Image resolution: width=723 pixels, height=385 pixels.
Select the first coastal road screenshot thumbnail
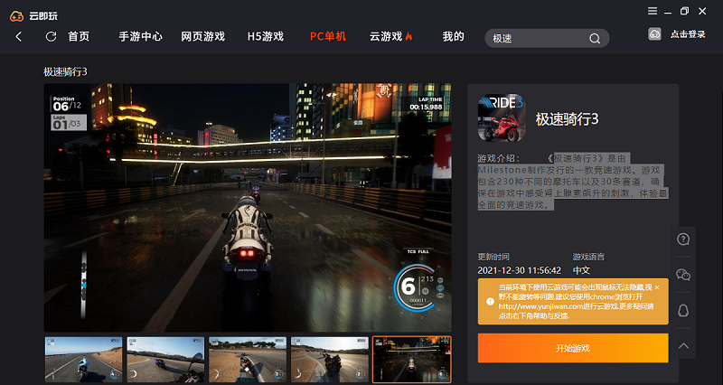coord(83,360)
